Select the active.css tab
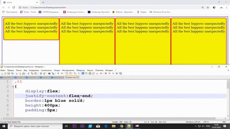The height and width of the screenshot is (129, 230). 72,77
